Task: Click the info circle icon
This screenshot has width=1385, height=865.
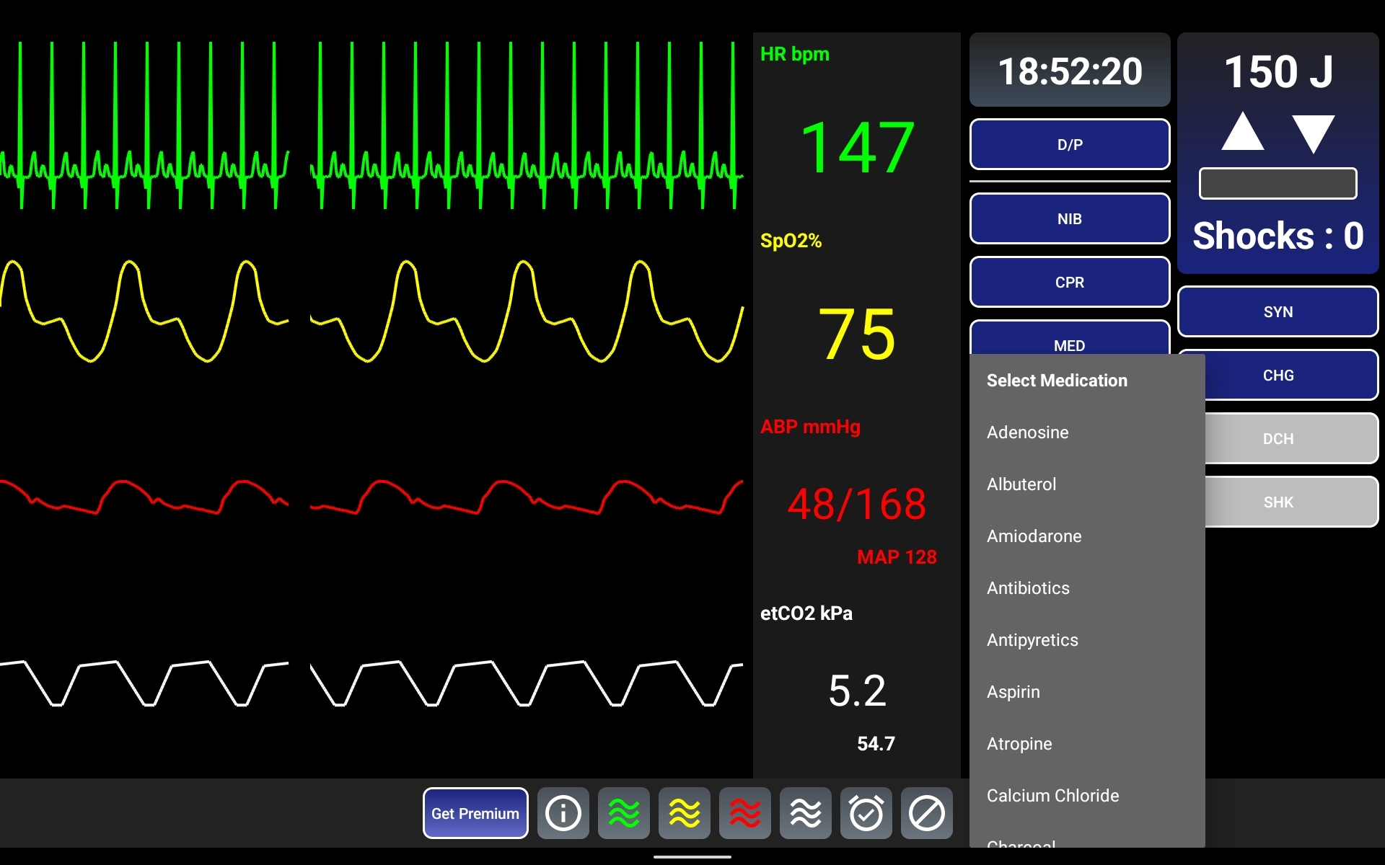Action: click(563, 813)
